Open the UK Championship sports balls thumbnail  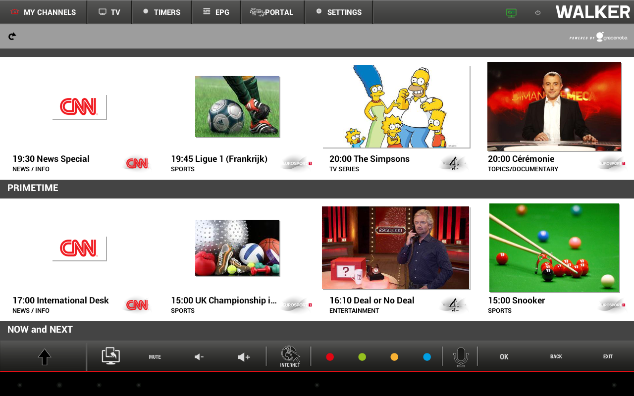pyautogui.click(x=237, y=248)
